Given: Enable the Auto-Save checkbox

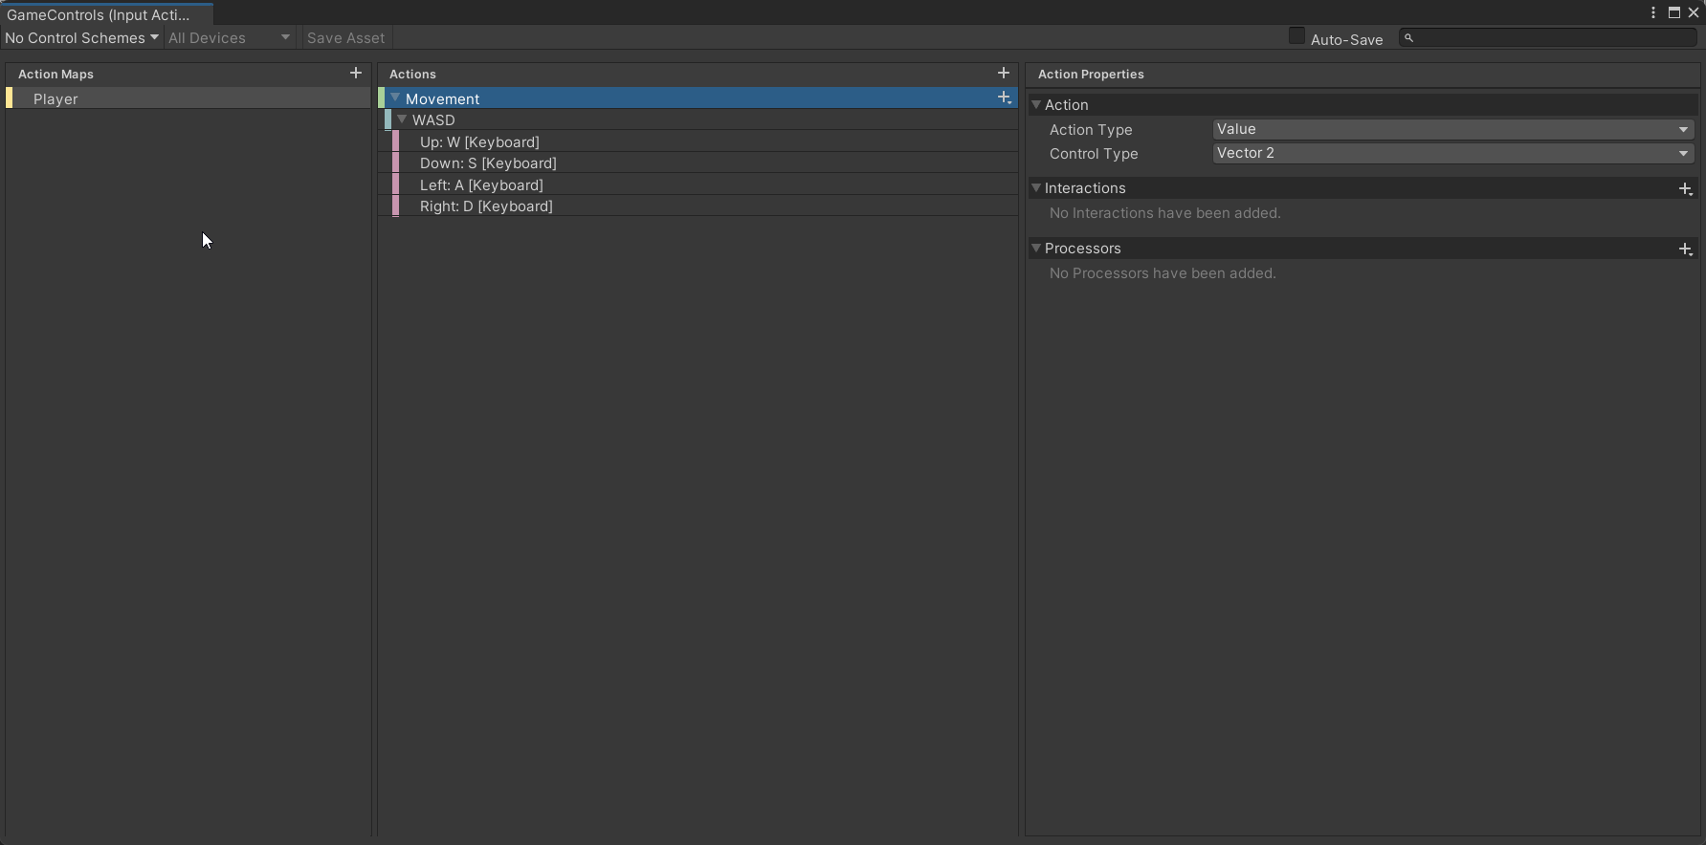Looking at the screenshot, I should 1296,36.
